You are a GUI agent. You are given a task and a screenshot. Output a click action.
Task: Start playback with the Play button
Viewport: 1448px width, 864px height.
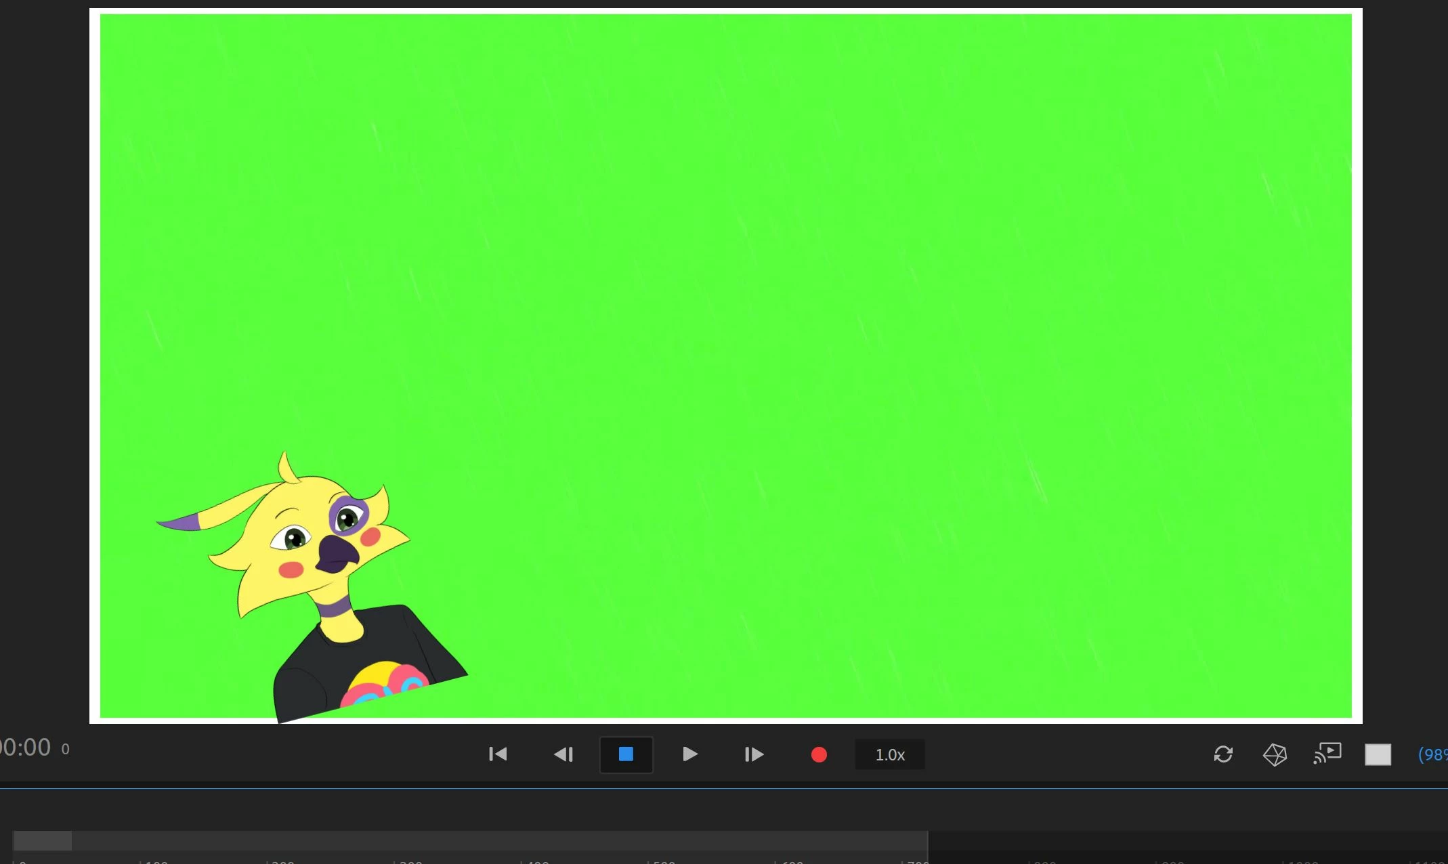(689, 754)
